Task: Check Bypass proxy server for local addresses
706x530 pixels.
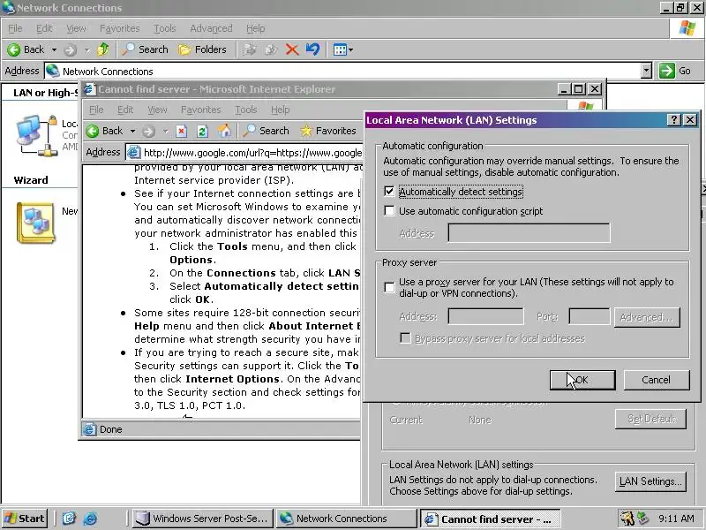Action: tap(405, 338)
